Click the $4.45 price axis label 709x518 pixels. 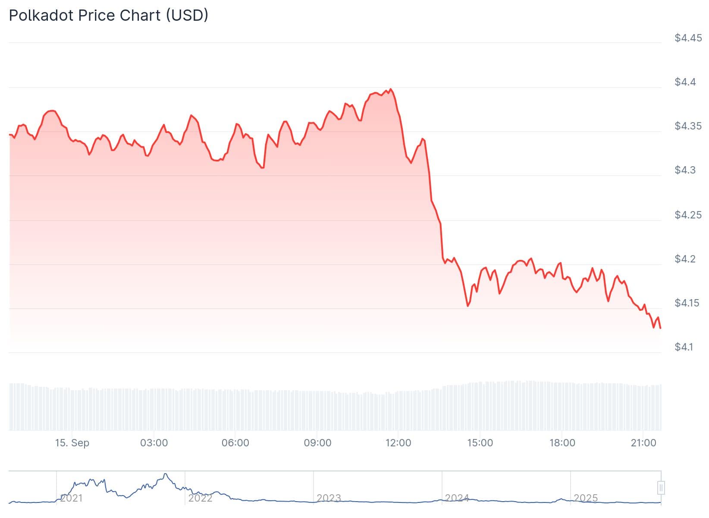click(688, 38)
